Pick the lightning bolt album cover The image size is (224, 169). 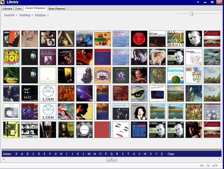pyautogui.click(x=84, y=93)
